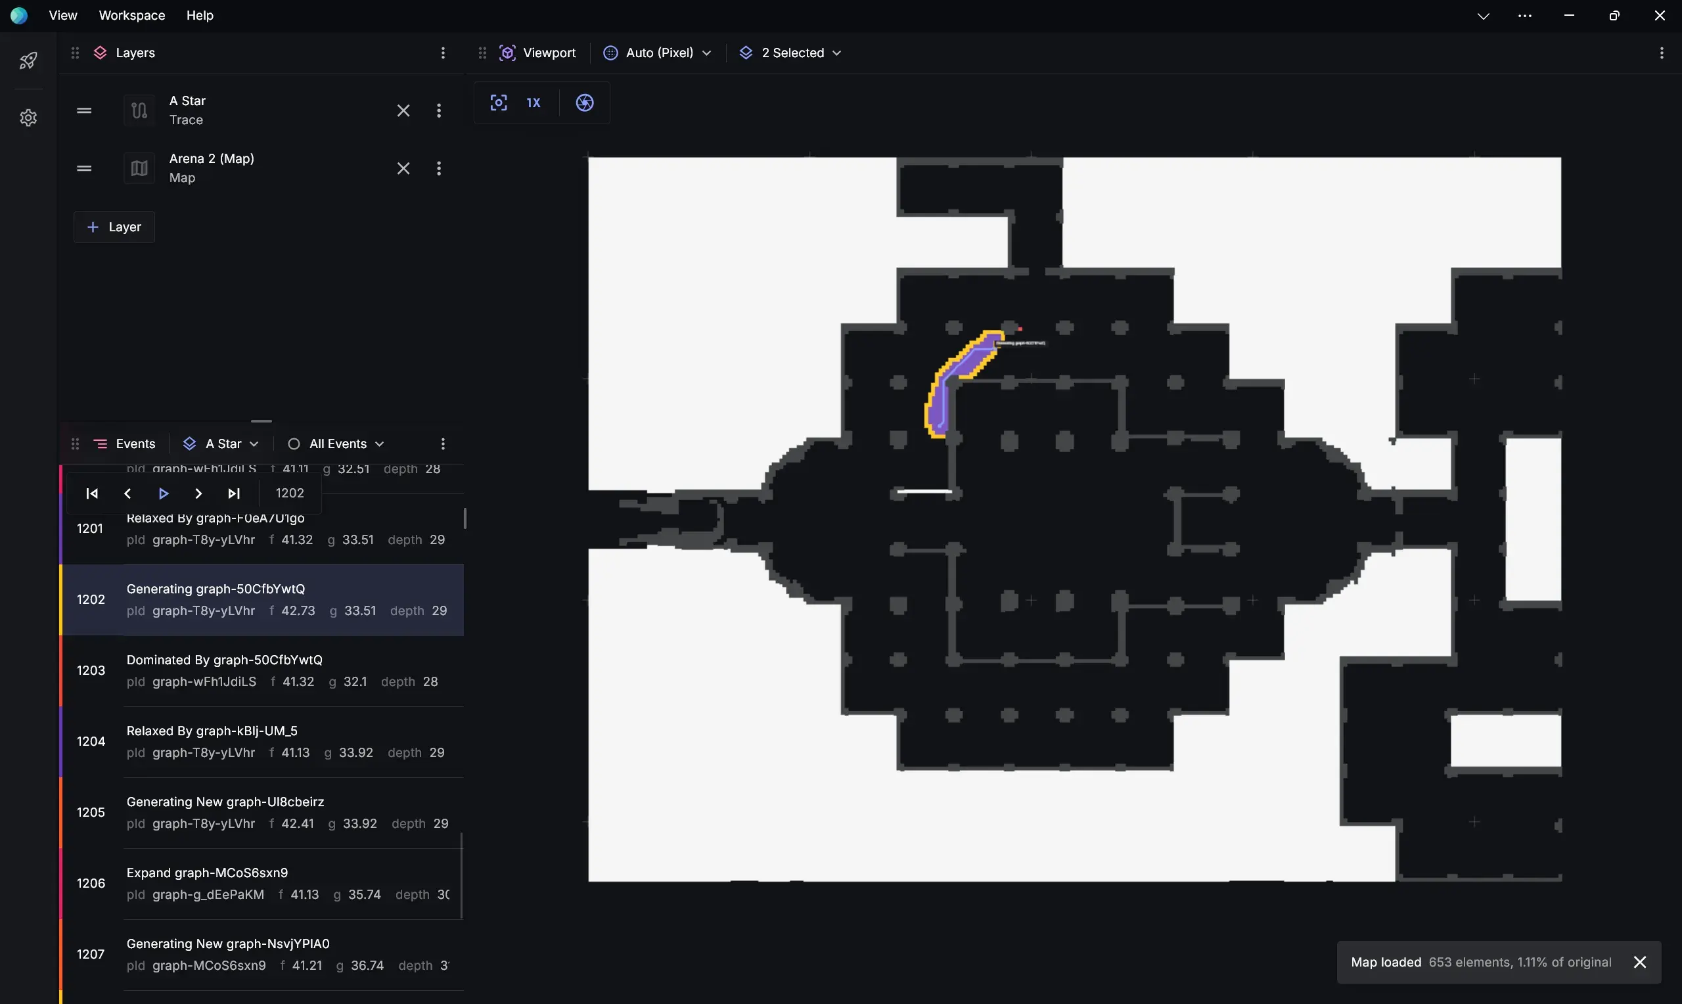1682x1004 pixels.
Task: Click the step number field 1202
Action: pos(290,493)
